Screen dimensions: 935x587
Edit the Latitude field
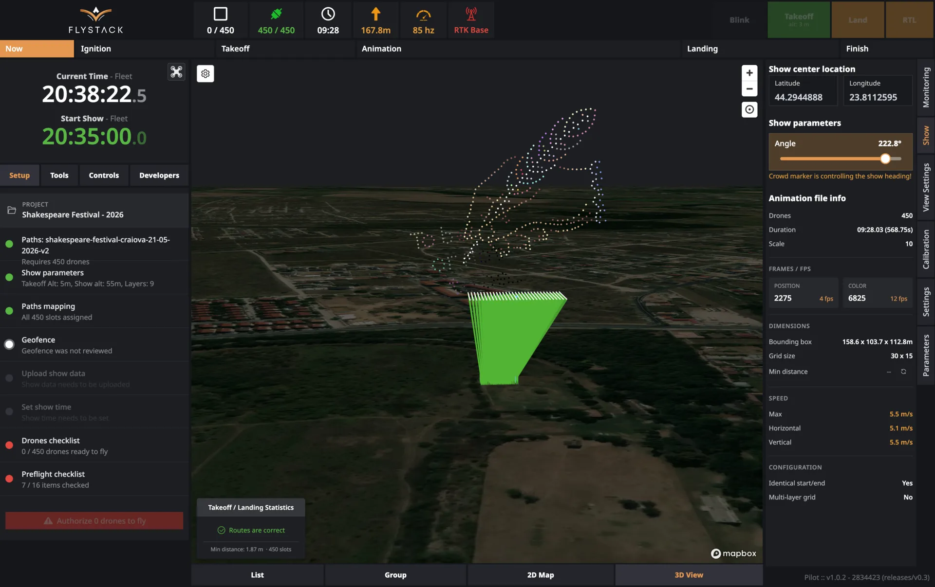[x=803, y=90]
